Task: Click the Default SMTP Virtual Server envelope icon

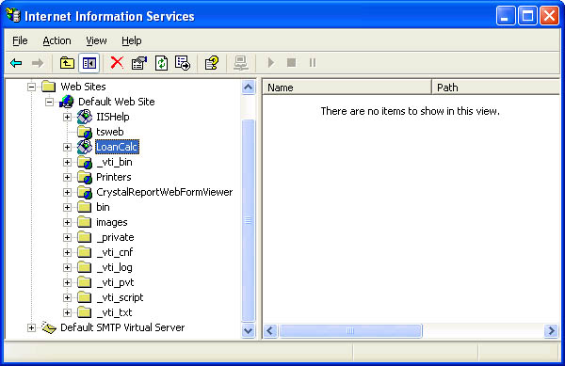Action: pos(49,327)
